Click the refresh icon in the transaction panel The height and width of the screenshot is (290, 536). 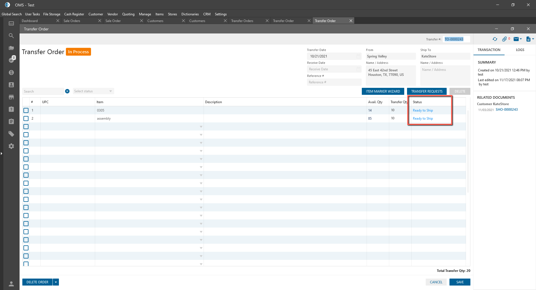coord(495,39)
